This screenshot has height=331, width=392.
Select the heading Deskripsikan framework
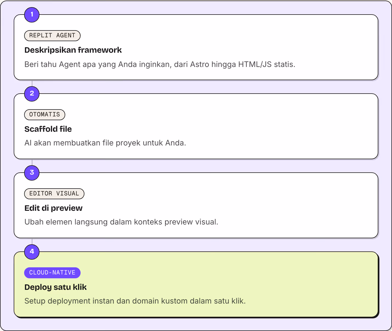coord(73,50)
